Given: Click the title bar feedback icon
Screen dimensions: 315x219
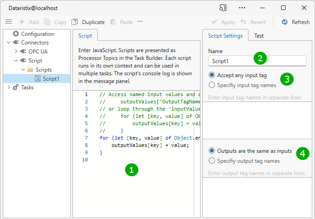Looking at the screenshot, I should [223, 8].
